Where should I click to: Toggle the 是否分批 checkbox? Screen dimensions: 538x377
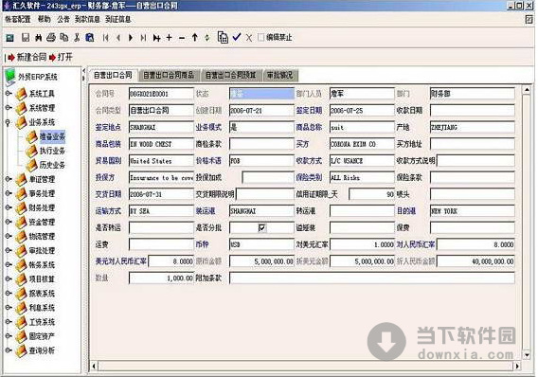[x=262, y=227]
